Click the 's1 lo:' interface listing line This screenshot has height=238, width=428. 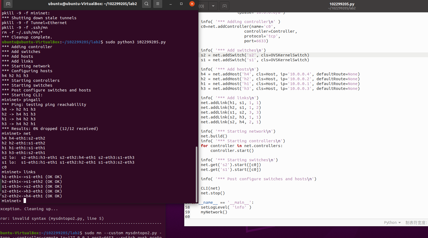[x=68, y=162]
